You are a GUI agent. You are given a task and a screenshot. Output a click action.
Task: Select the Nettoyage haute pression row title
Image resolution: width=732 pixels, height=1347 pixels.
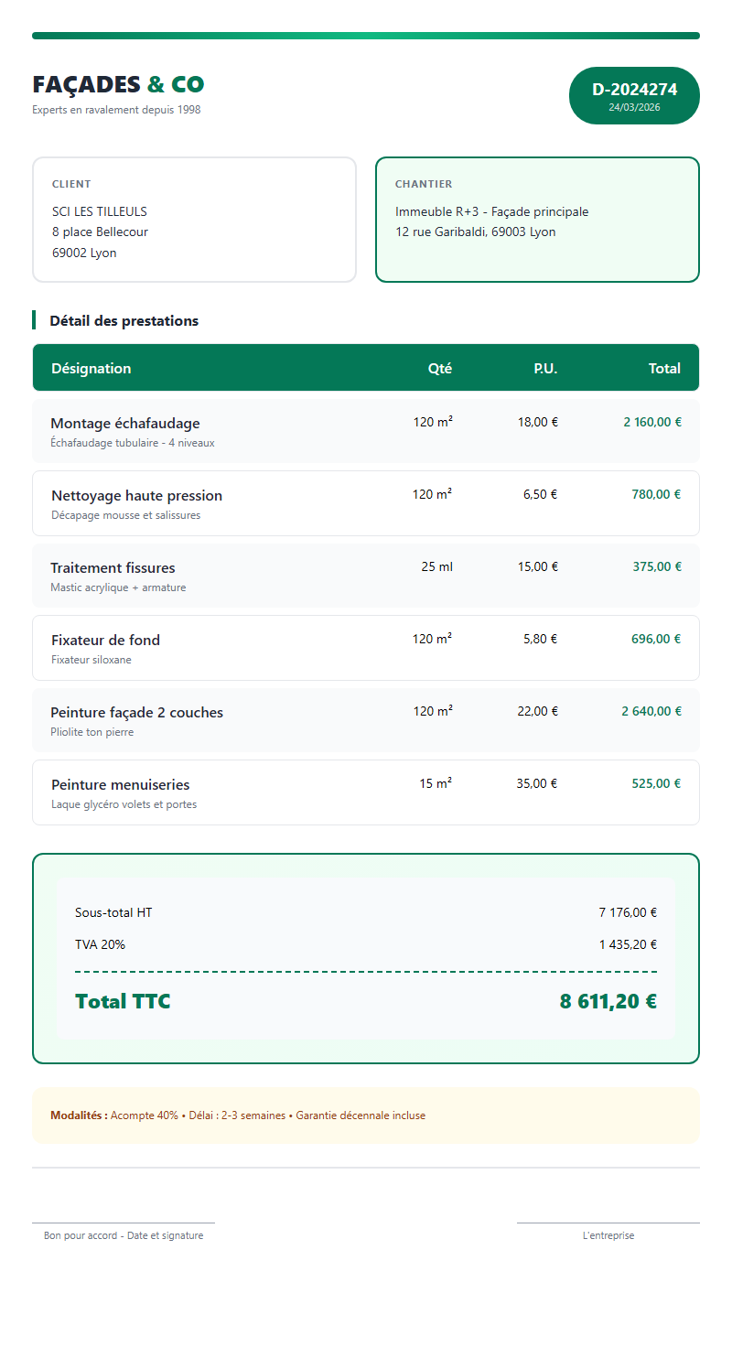[137, 495]
